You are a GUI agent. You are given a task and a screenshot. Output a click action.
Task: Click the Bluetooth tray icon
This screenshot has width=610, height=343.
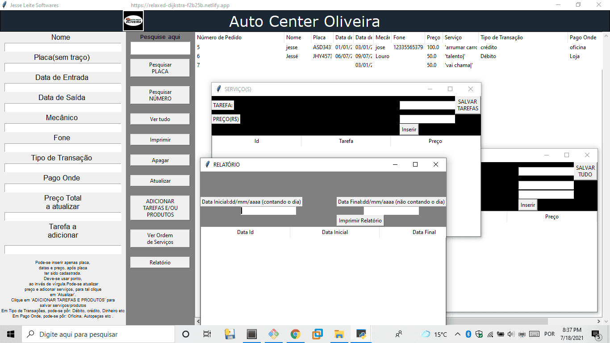(x=468, y=334)
